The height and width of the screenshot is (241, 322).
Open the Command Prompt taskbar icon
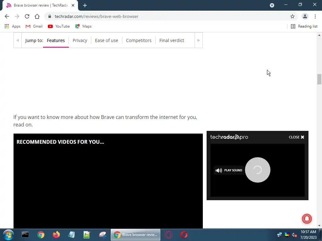pos(25,235)
